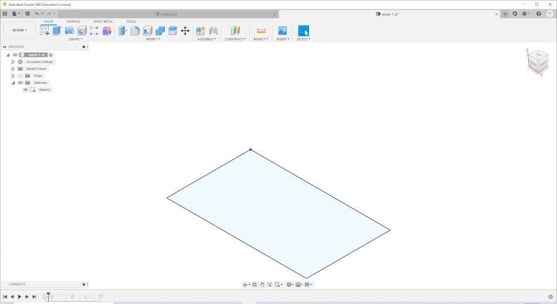Collapse the Sketches node
Screen dimensions: 557x304
13,83
